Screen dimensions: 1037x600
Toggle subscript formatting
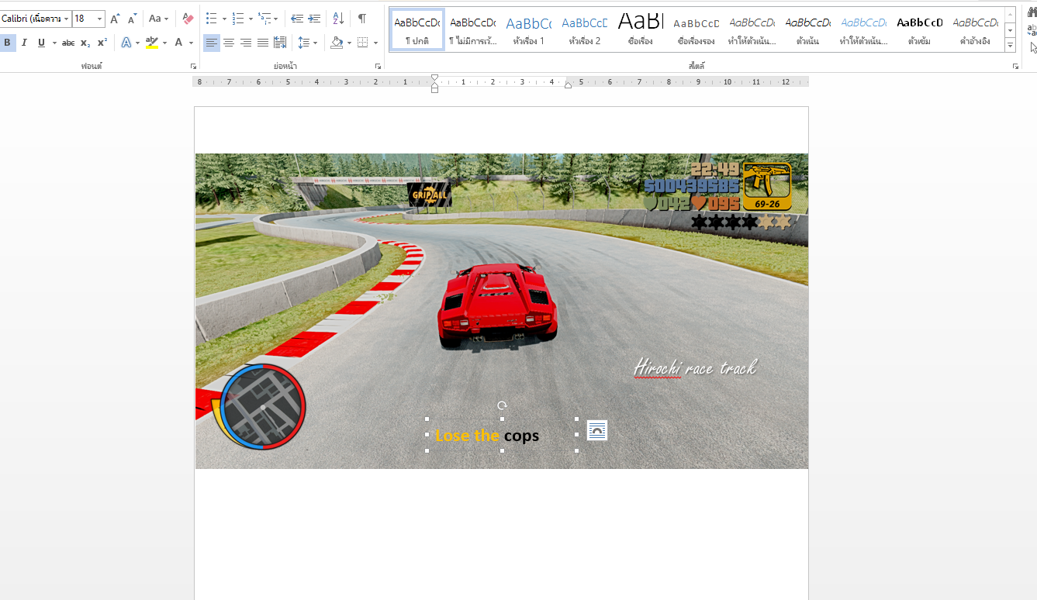coord(85,43)
